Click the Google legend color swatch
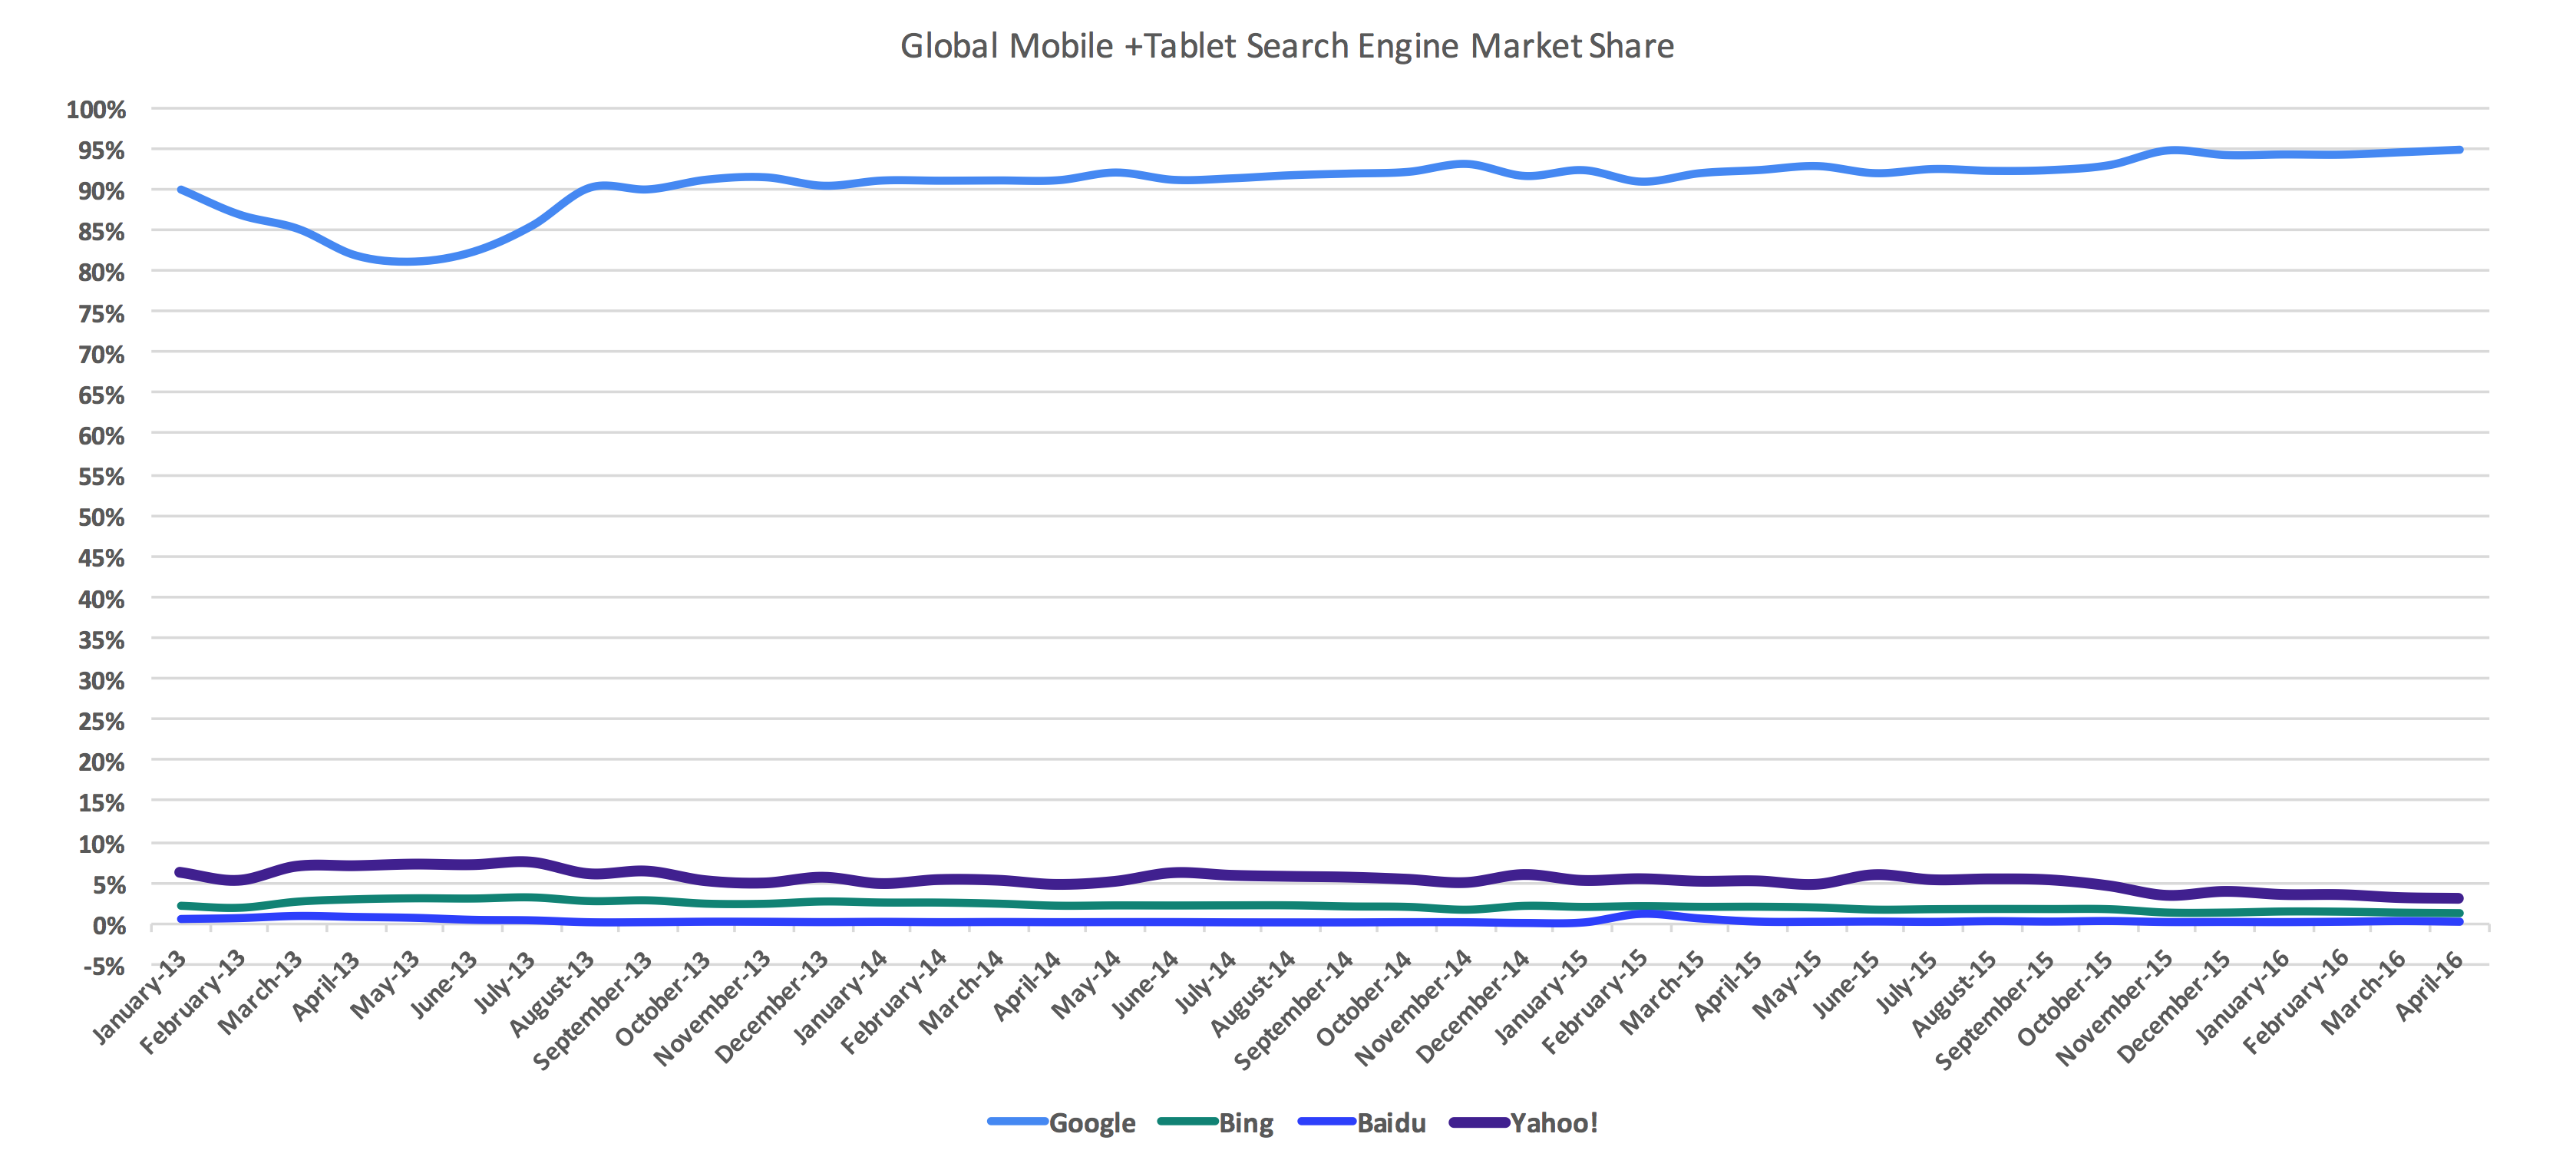 1017,1121
